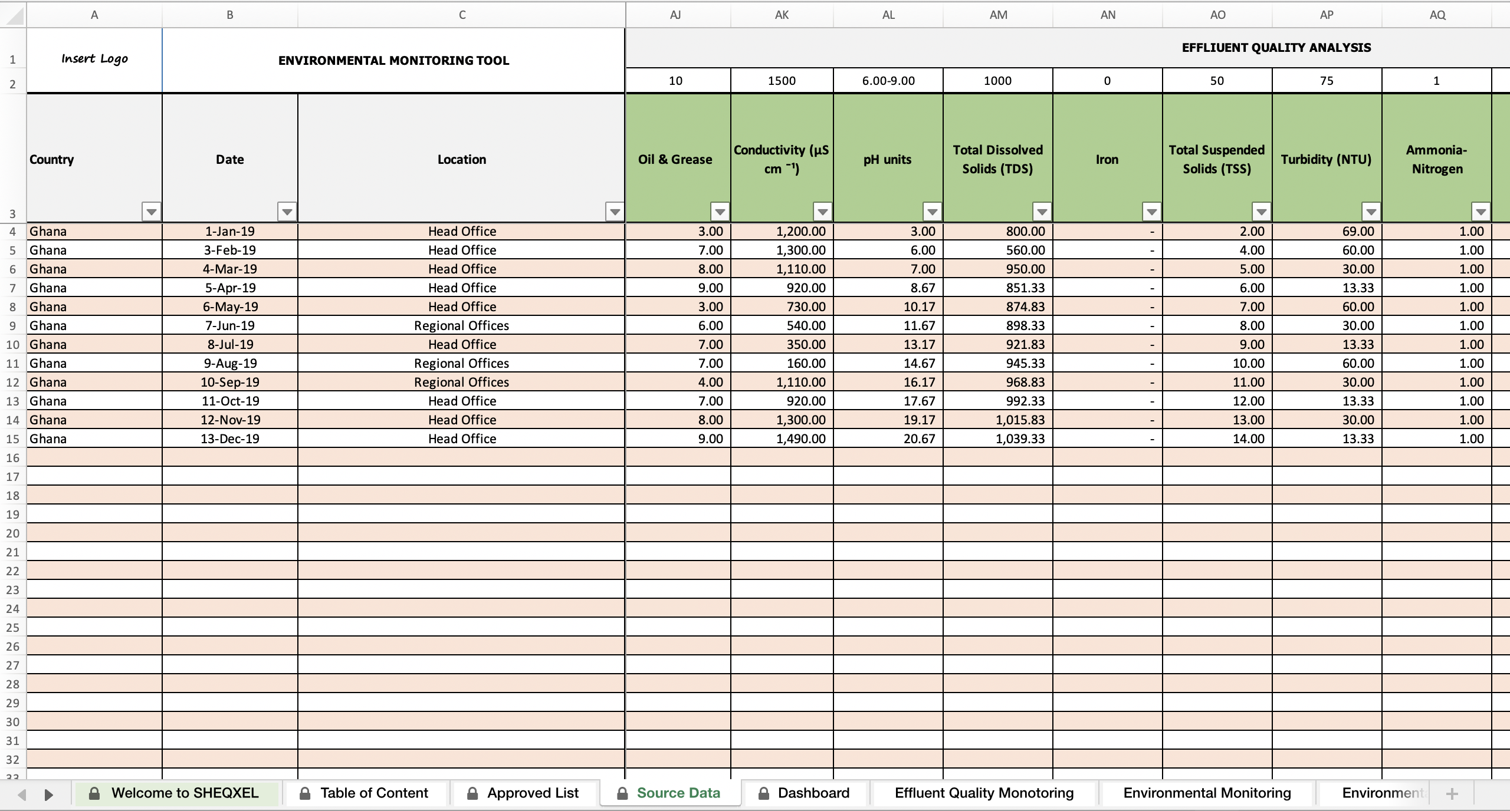This screenshot has width=1510, height=811.
Task: Select the turbidity limit cell 75
Action: click(1327, 81)
